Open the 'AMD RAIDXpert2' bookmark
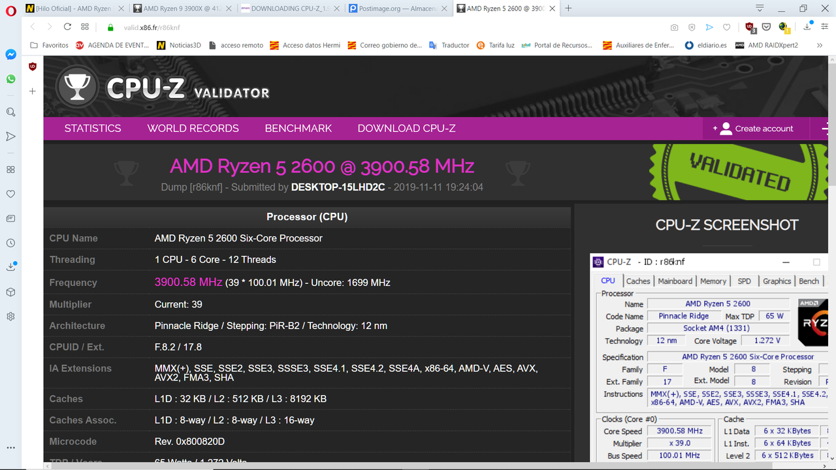The height and width of the screenshot is (470, 836). [767, 45]
